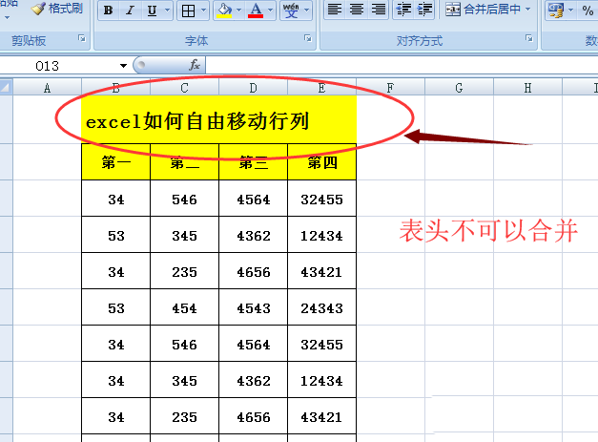This screenshot has width=598, height=442.
Task: Click Merge and Center (合并后居中)
Action: (483, 10)
